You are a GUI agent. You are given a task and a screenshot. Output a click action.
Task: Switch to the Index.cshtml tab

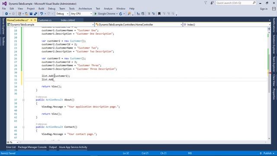pyautogui.click(x=68, y=20)
